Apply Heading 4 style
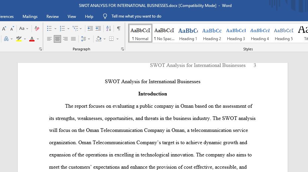The image size is (308, 172). pos(260,33)
